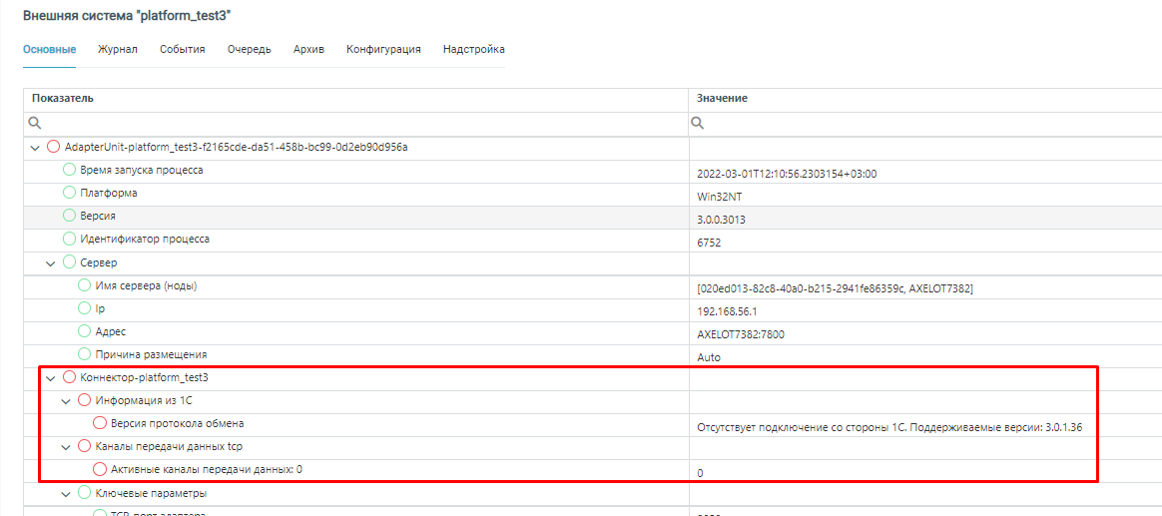The width and height of the screenshot is (1162, 516).
Task: Collapse the Коннектор-platform_test3 node
Action: coord(51,378)
